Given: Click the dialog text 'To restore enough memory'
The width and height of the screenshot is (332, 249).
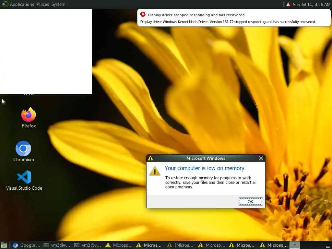Looking at the screenshot, I should tap(211, 182).
